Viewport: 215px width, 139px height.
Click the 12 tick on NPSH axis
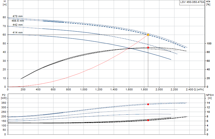click(x=208, y=107)
